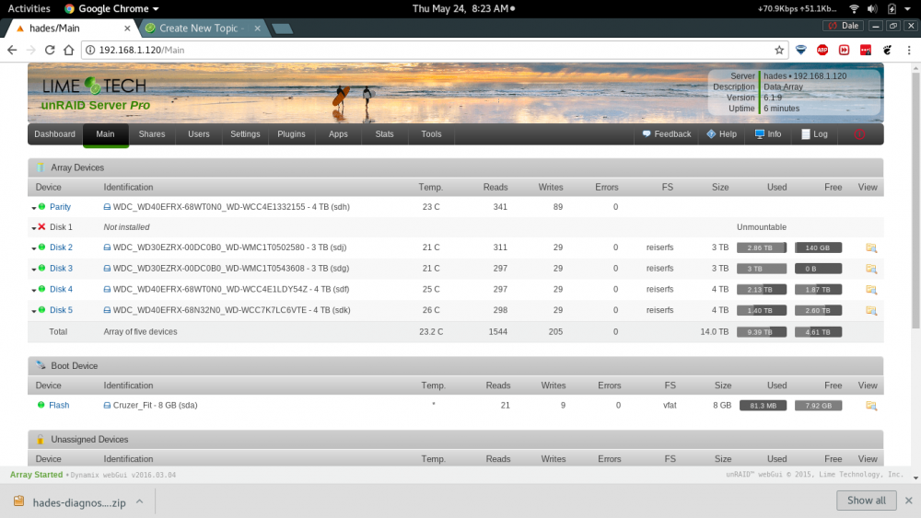Click Show all downloads button
Screen dimensions: 921x518
[x=867, y=501]
